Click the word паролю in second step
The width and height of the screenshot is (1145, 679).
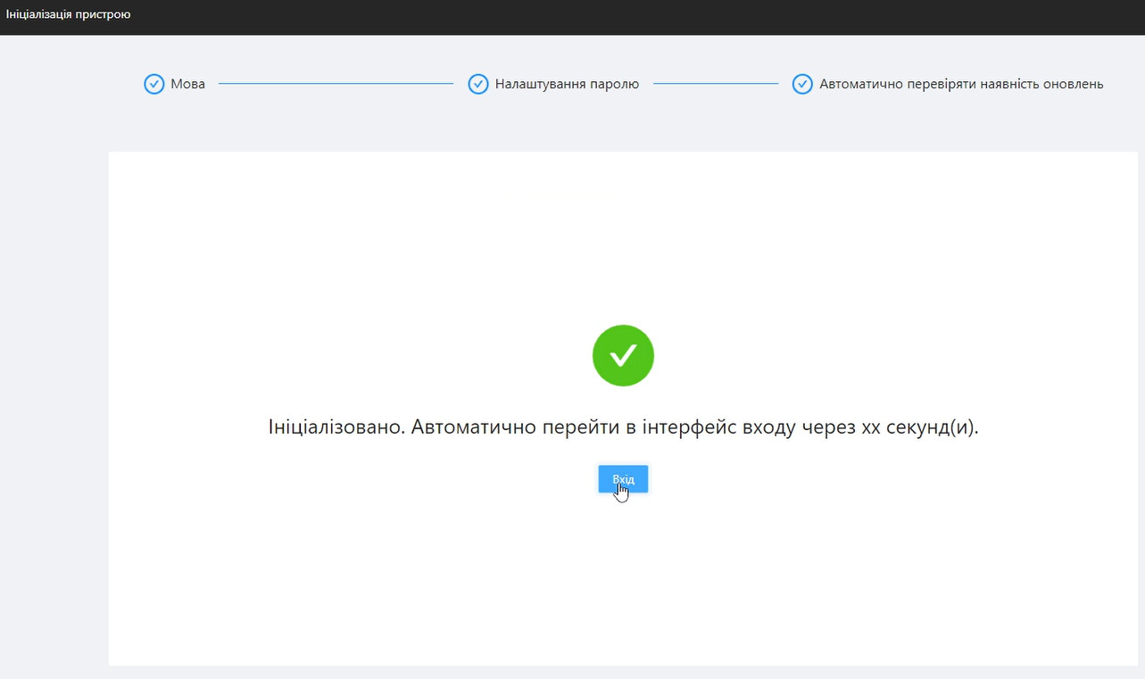[x=617, y=84]
